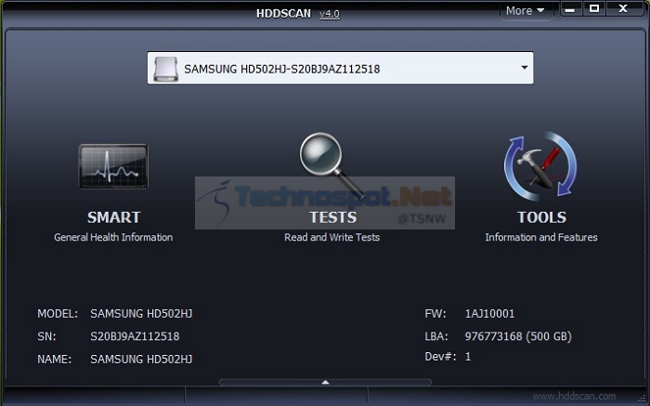This screenshot has width=650, height=406.
Task: Open the SMART heartbeat monitor icon
Action: [113, 166]
